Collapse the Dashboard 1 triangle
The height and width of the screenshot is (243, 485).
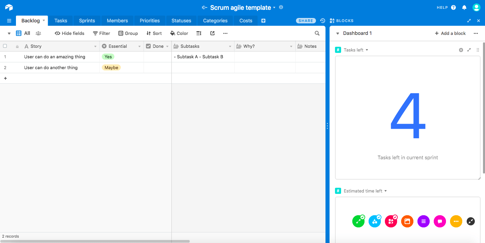(338, 34)
